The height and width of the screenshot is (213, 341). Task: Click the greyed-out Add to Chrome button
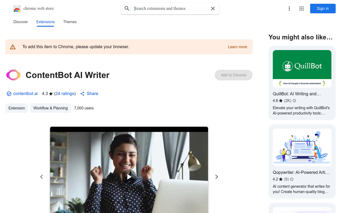pos(234,75)
